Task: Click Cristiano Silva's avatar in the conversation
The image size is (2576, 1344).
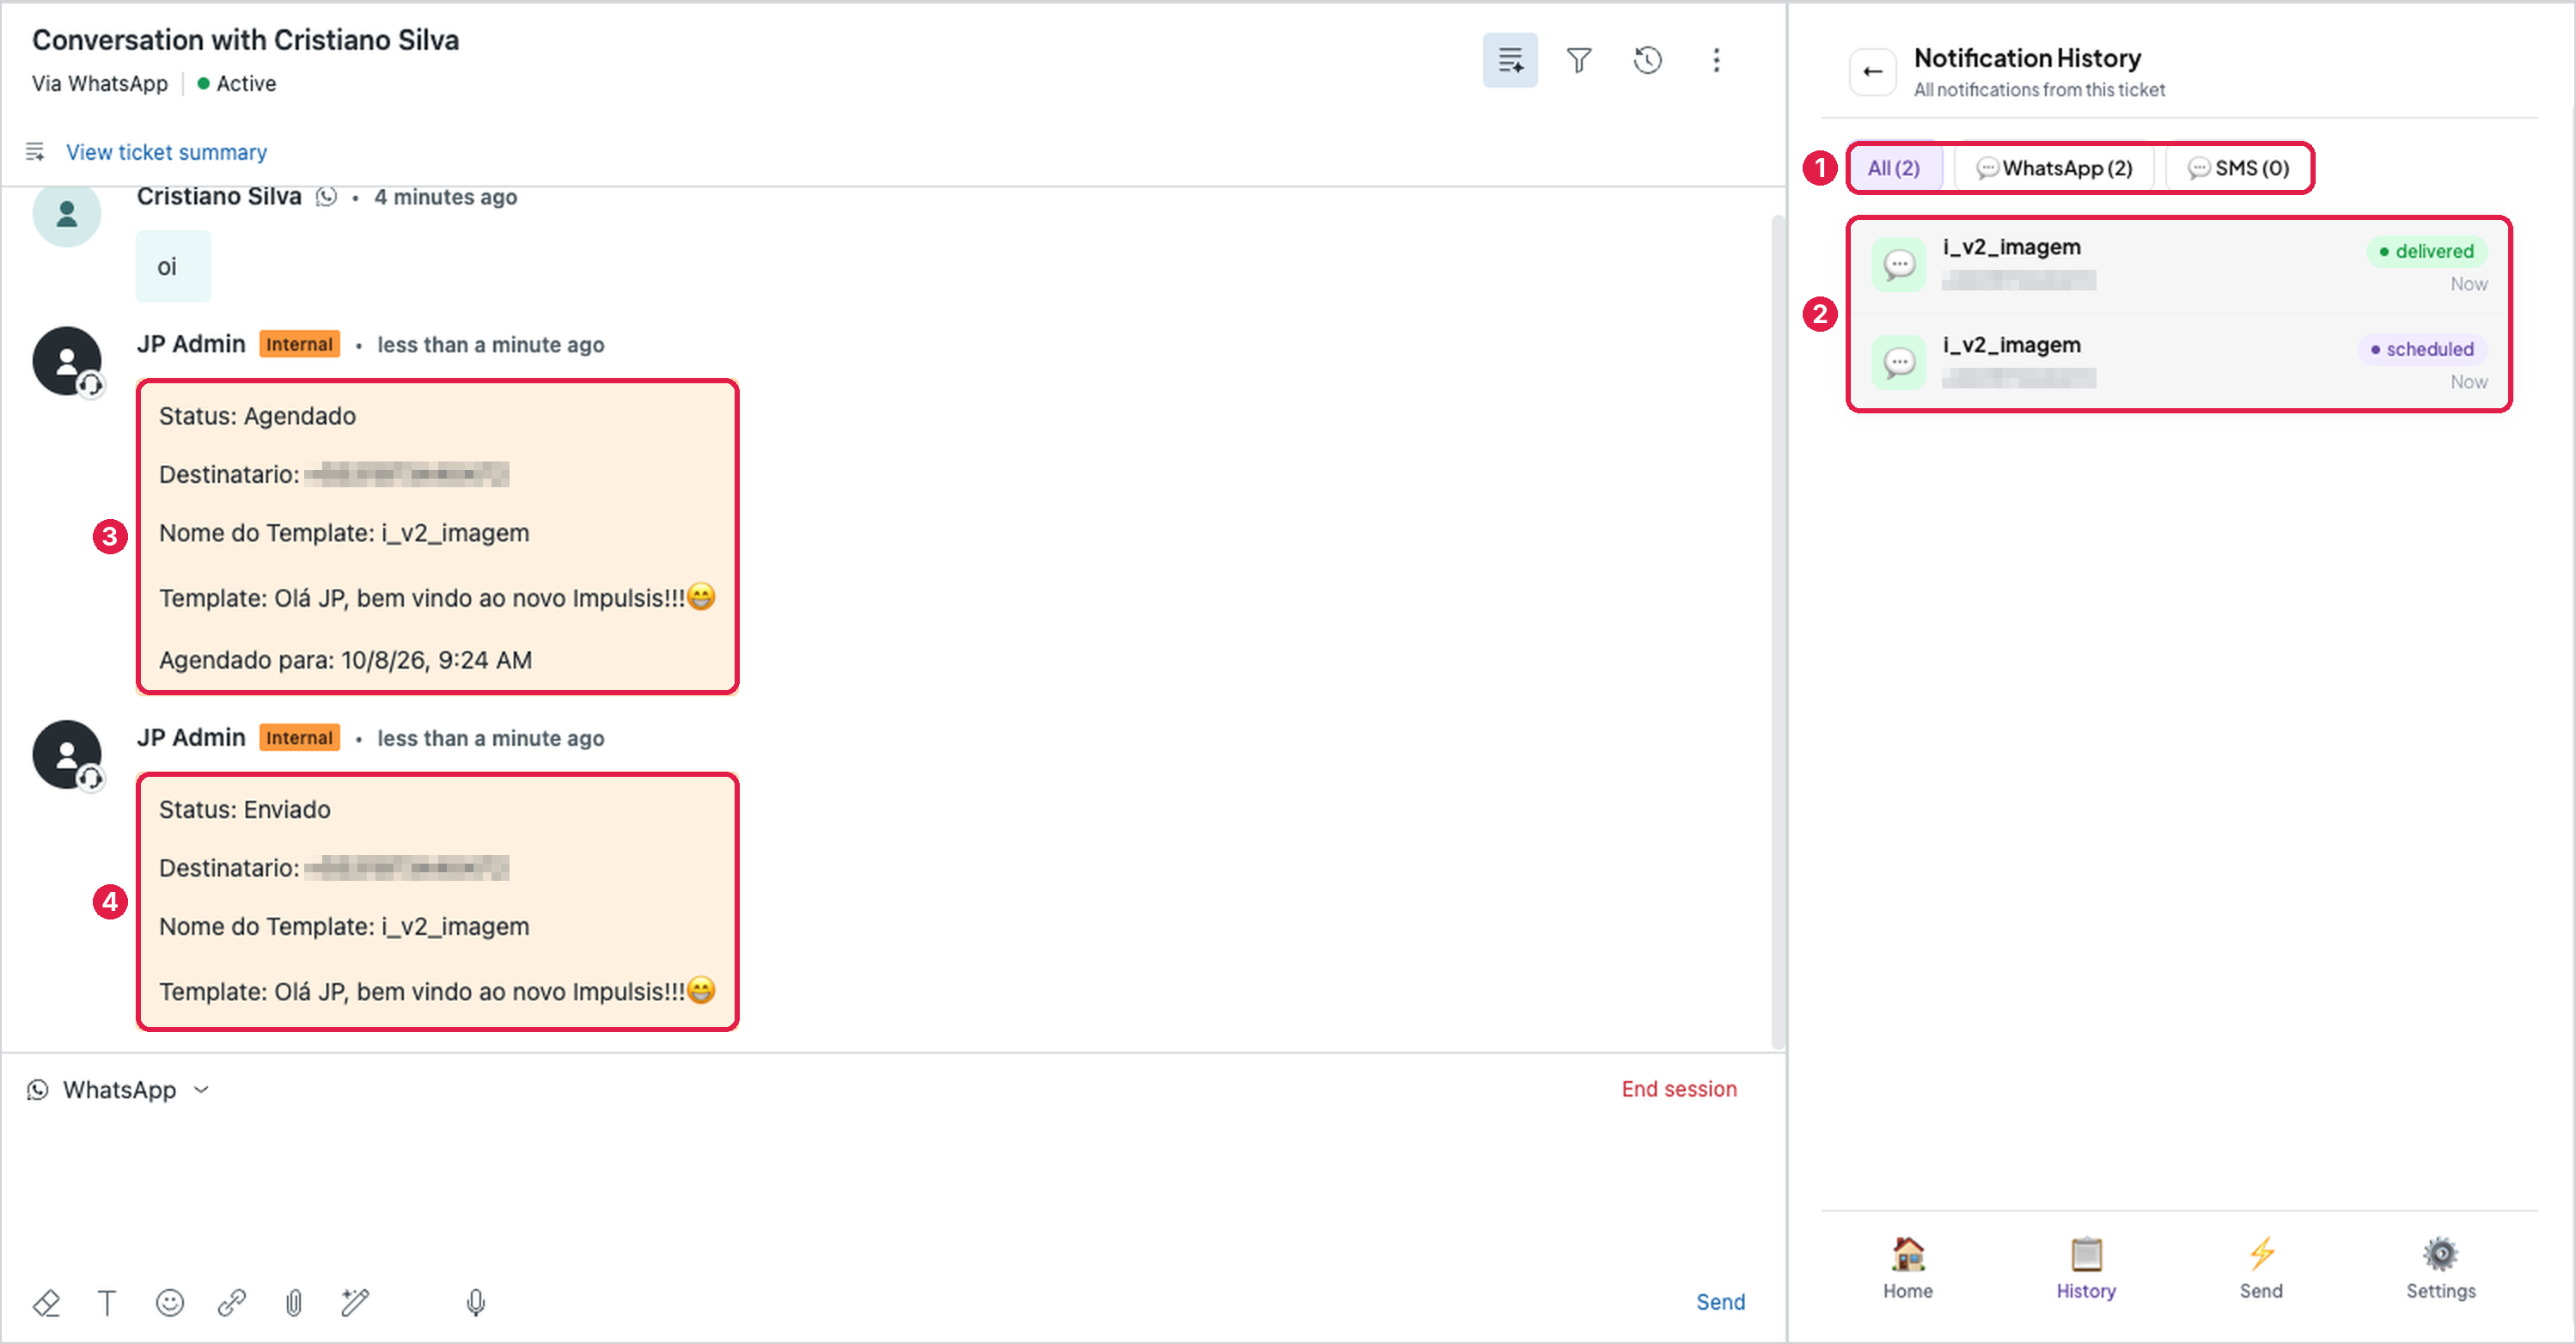Action: tap(67, 214)
